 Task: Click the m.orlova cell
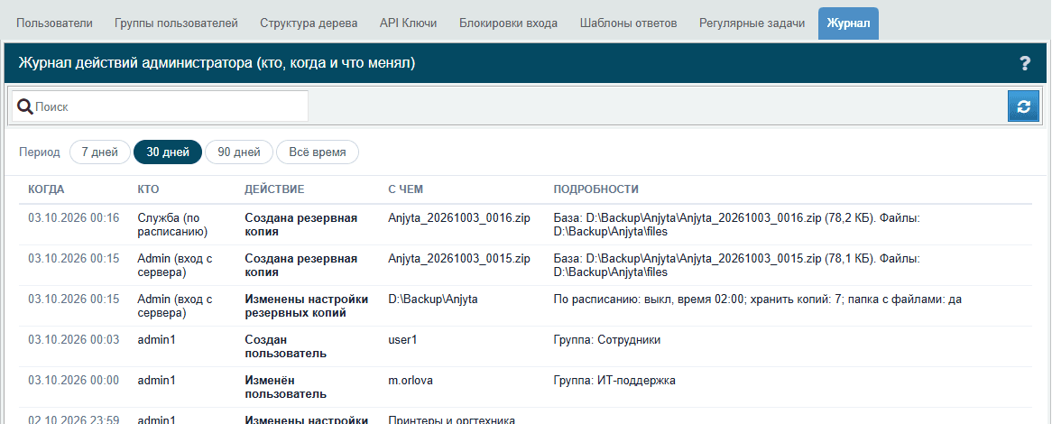pyautogui.click(x=411, y=381)
